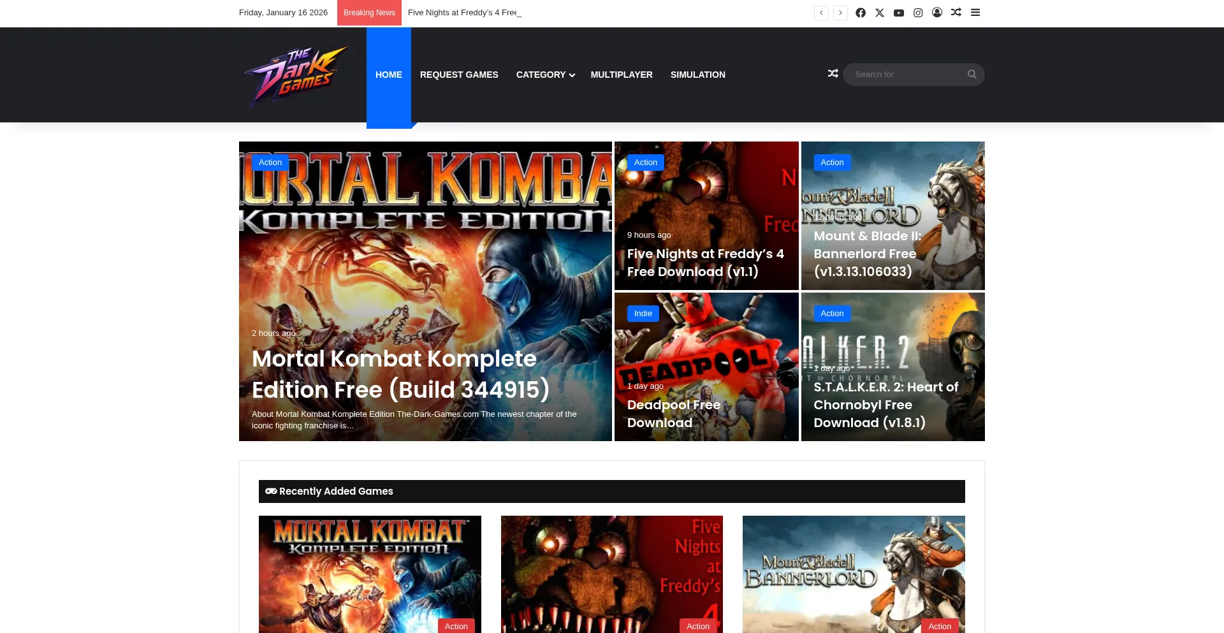Click the date 'Friday, January 16 2026'
Image resolution: width=1224 pixels, height=633 pixels.
(283, 13)
